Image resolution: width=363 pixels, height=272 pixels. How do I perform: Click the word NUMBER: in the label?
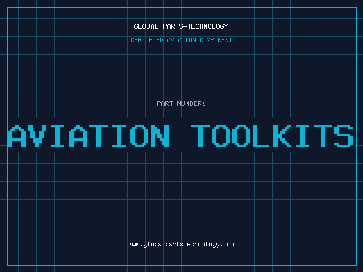coord(192,103)
